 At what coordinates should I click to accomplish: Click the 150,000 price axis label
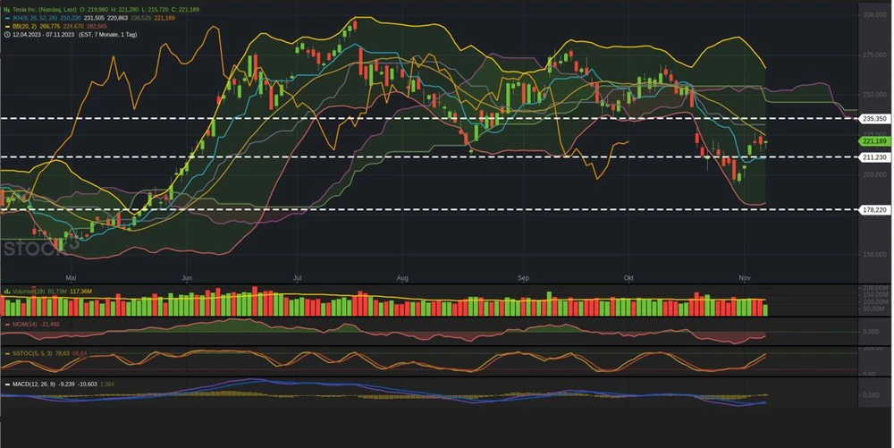874,254
